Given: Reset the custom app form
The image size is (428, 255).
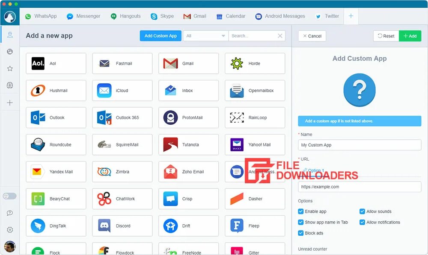Looking at the screenshot, I should 386,36.
